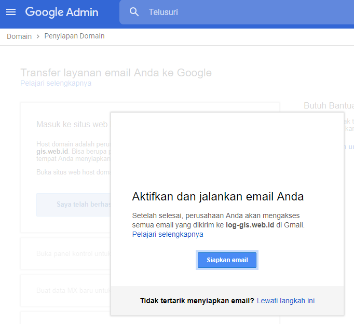Click the dimmed Saya telah berhasil button

pyautogui.click(x=74, y=205)
